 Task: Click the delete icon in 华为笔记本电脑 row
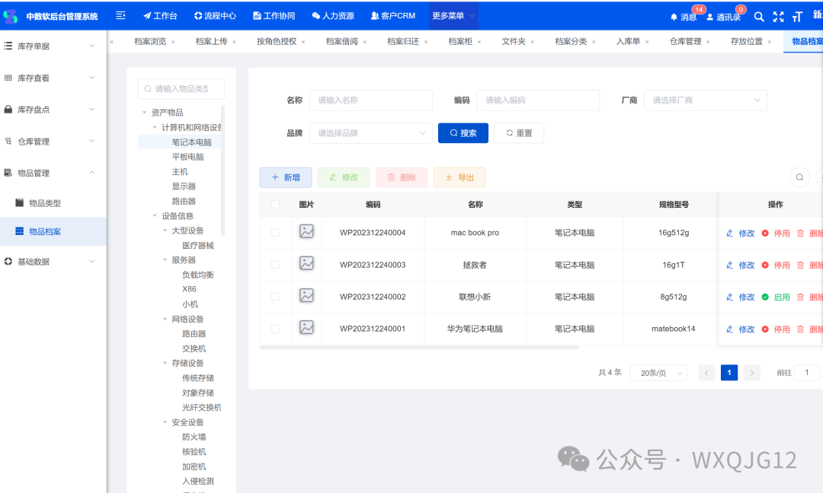point(800,329)
